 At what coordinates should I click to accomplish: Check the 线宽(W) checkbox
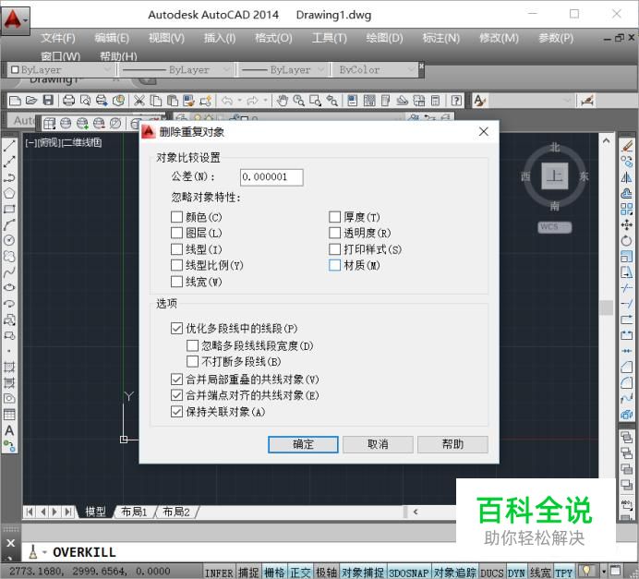(x=176, y=282)
